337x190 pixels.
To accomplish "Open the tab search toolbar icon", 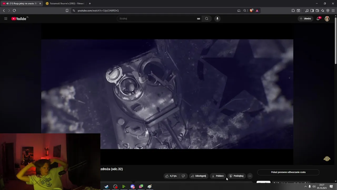I will click(x=298, y=11).
